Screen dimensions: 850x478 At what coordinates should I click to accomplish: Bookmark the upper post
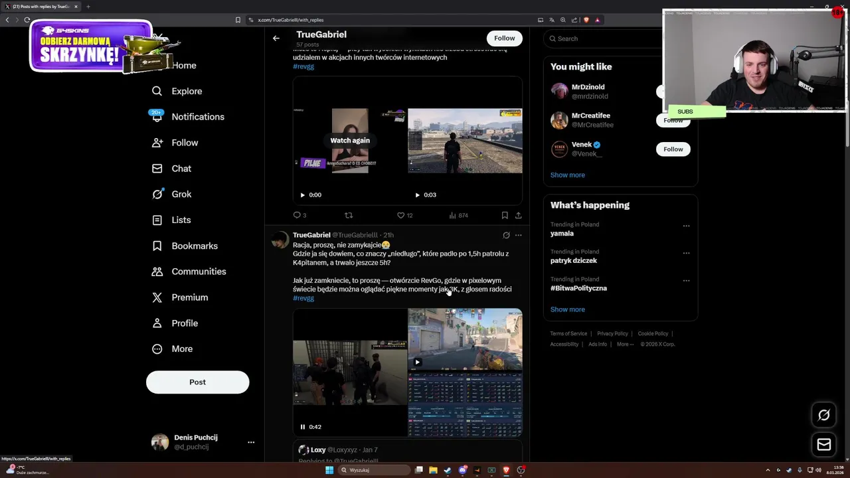[505, 215]
